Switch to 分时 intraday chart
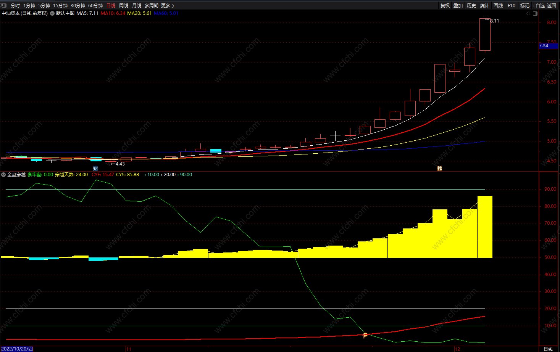Image resolution: width=560 pixels, height=352 pixels. click(x=15, y=6)
